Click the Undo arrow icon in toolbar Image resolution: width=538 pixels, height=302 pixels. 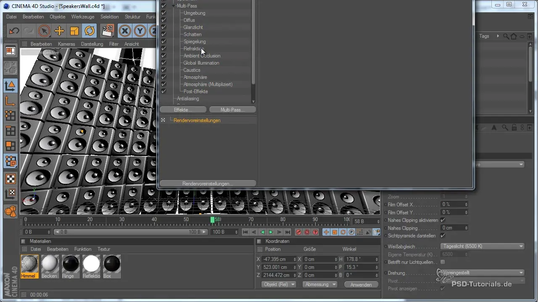point(14,31)
